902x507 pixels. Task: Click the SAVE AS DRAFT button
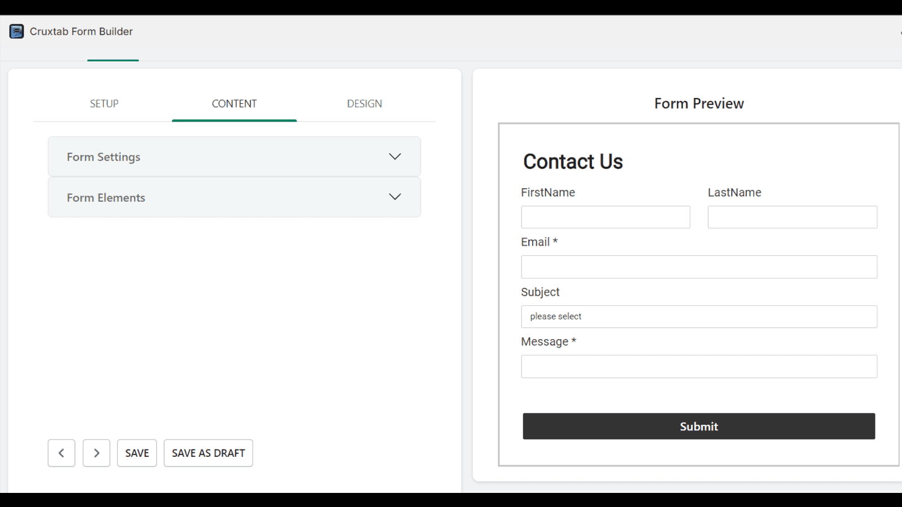[207, 453]
